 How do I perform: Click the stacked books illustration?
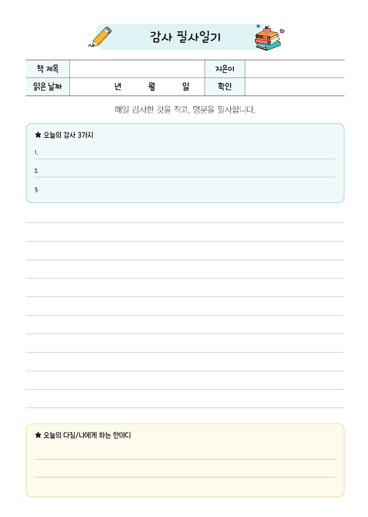click(268, 41)
